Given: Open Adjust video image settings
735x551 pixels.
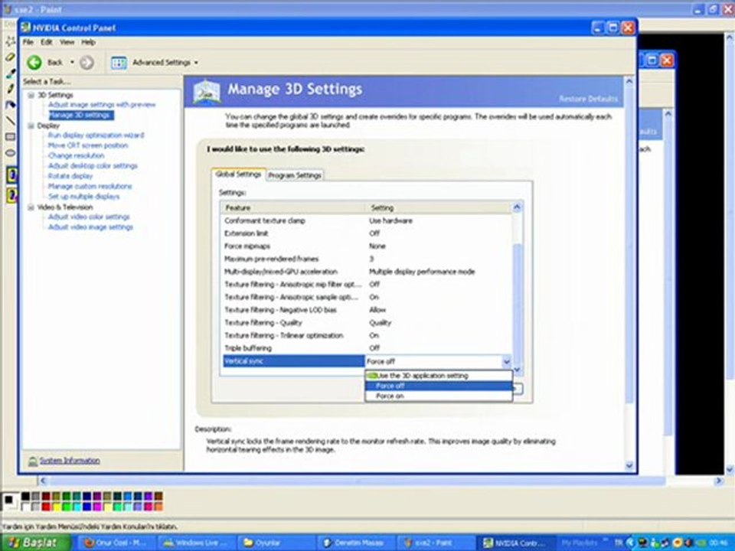Looking at the screenshot, I should pos(90,227).
